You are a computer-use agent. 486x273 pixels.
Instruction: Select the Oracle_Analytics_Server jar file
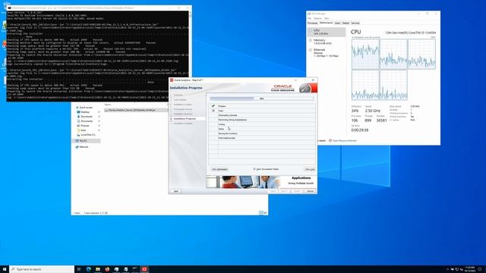132,110
